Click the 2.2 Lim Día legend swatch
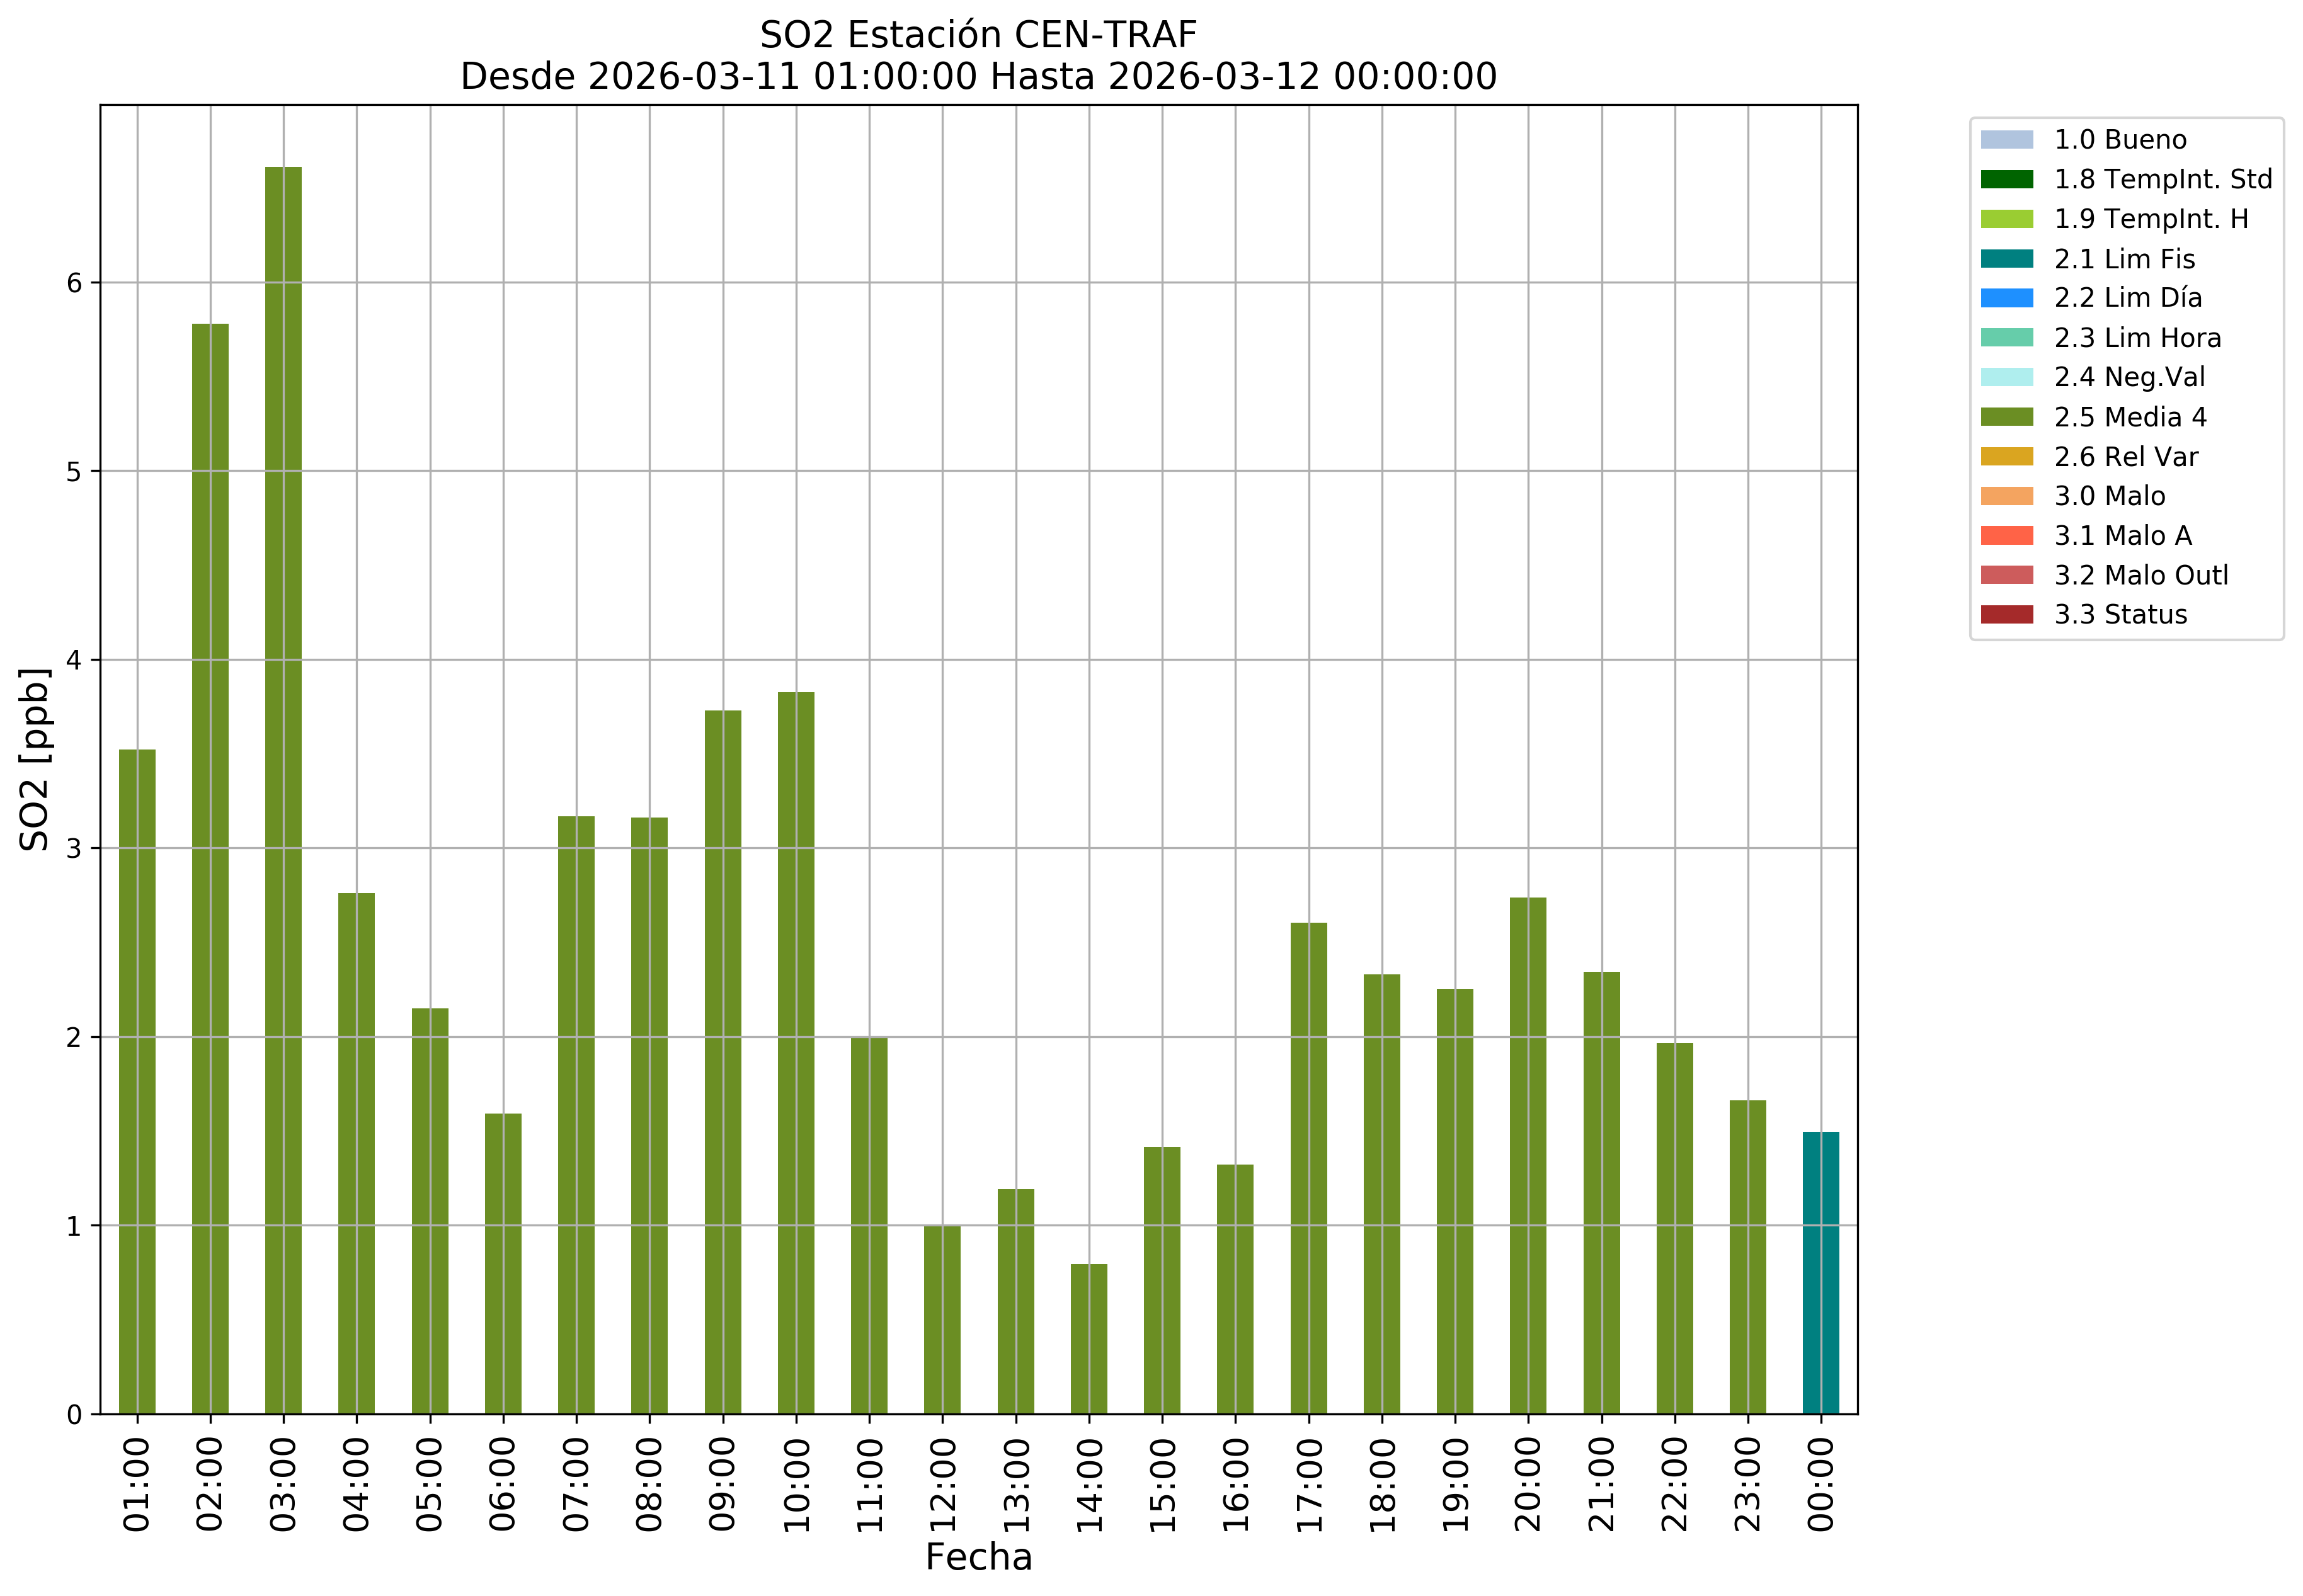Viewport: 2303px width, 1596px height. click(2006, 298)
